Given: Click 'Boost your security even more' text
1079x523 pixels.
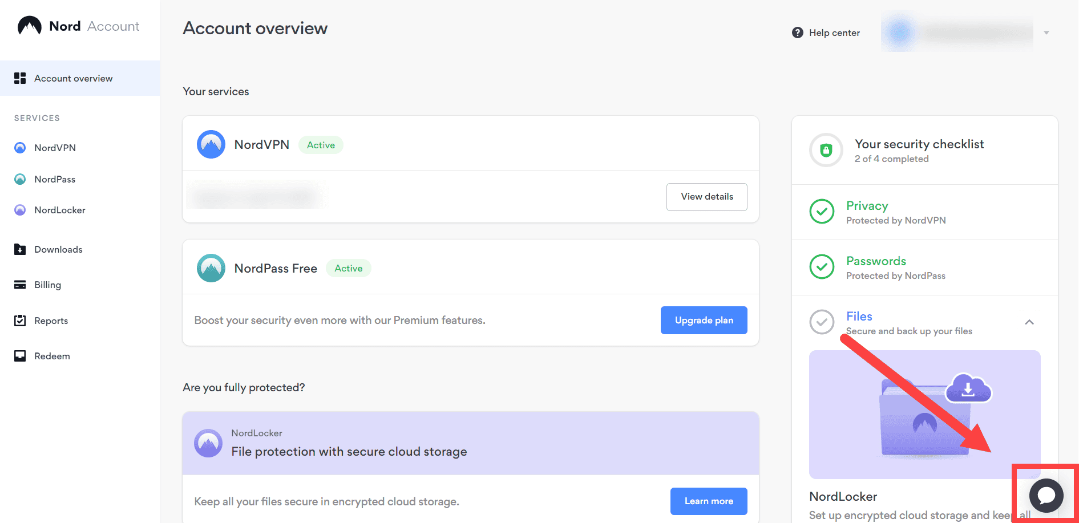Looking at the screenshot, I should [340, 321].
